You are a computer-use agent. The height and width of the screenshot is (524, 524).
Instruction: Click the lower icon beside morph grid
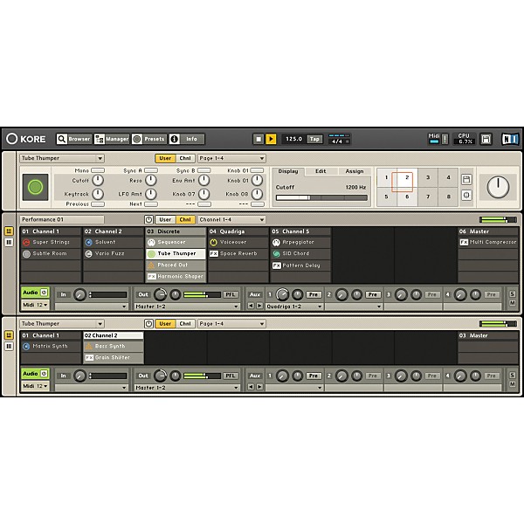click(466, 195)
